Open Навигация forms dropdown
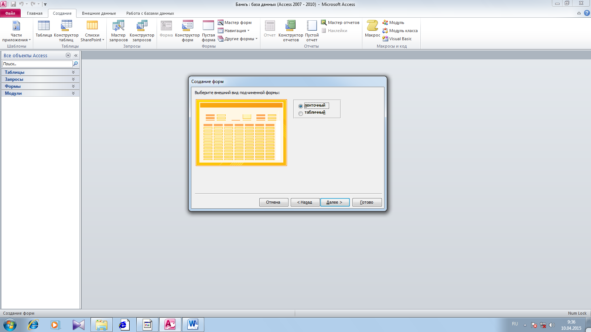Screen dimensions: 591x332 click(234, 31)
